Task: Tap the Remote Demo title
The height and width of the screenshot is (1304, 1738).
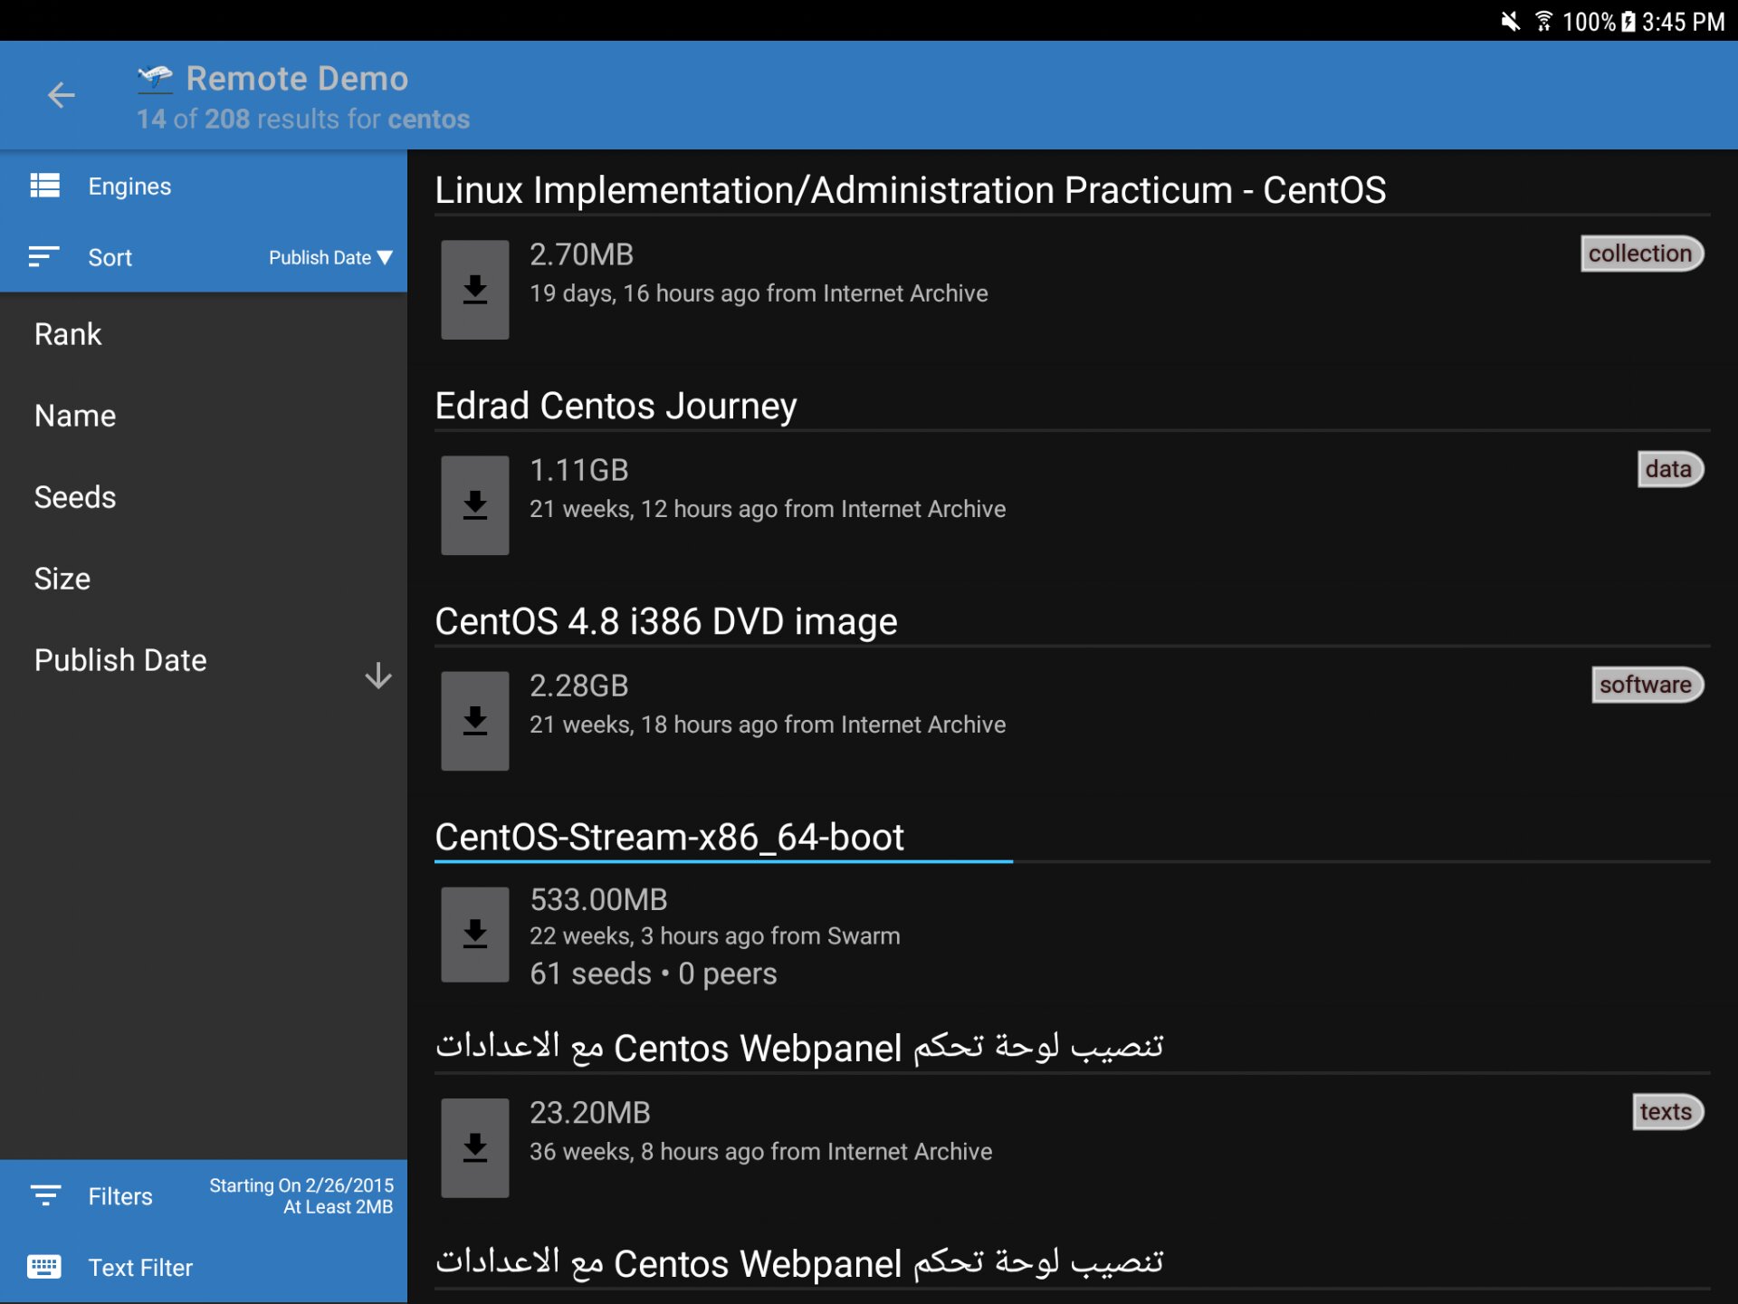Action: coord(297,79)
